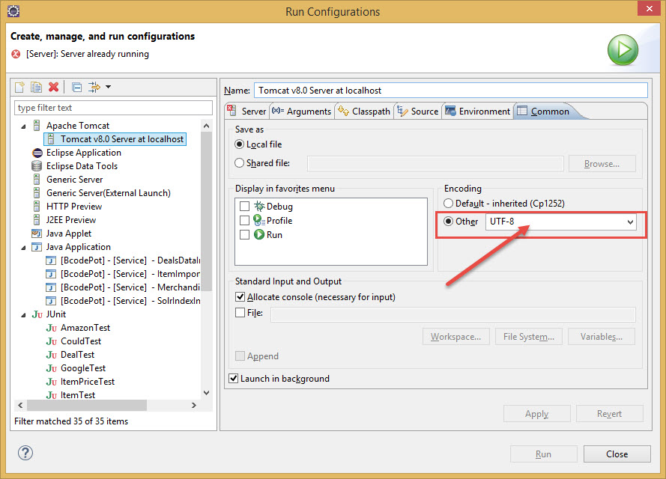
Task: Click the configuration Name field
Action: click(x=451, y=91)
